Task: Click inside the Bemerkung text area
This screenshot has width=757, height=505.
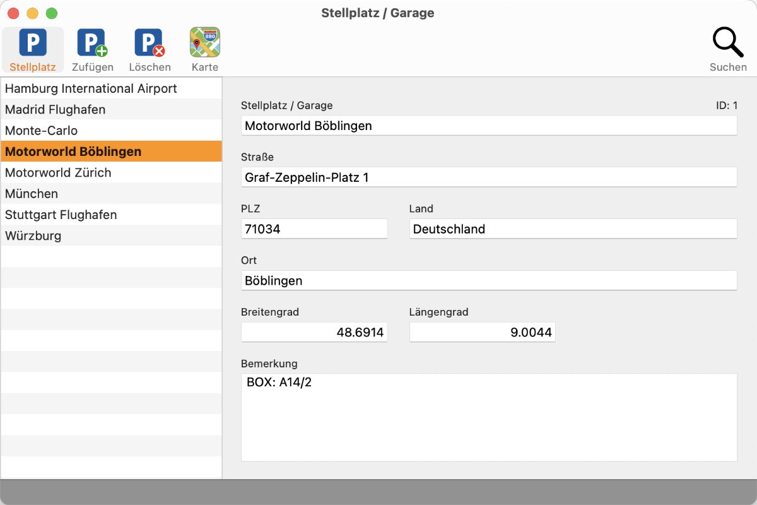Action: pos(489,417)
